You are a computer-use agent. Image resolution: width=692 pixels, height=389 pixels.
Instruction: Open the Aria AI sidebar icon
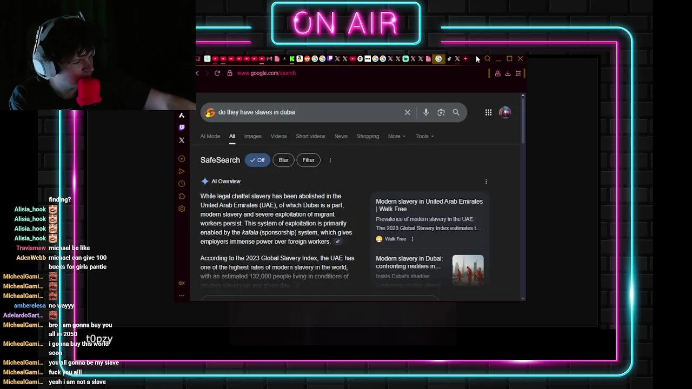point(182,115)
